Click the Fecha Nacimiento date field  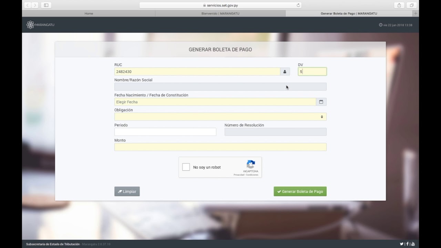[215, 102]
